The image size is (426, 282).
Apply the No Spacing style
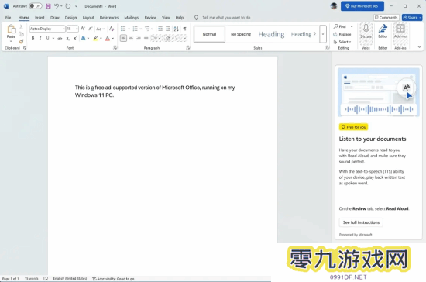(x=241, y=34)
